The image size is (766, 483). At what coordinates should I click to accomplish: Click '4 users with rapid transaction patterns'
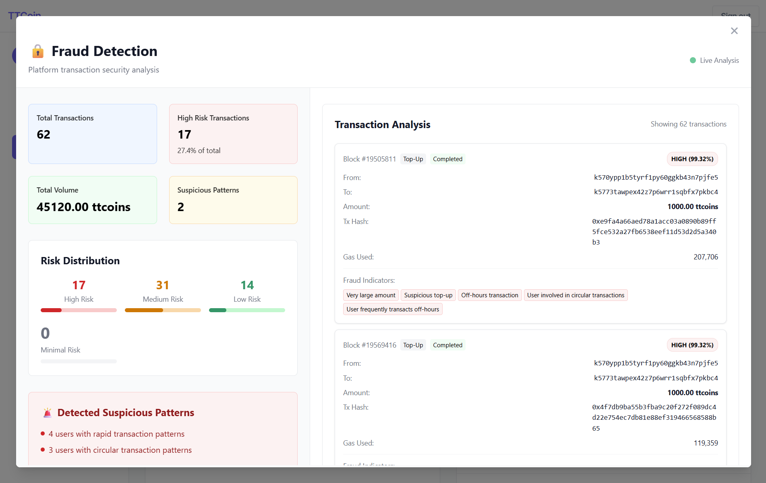(116, 434)
